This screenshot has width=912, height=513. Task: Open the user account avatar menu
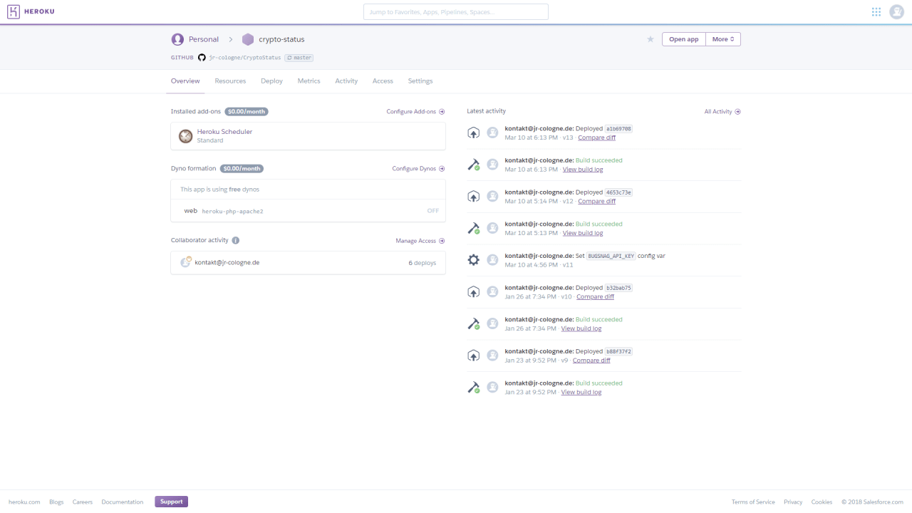click(x=896, y=11)
